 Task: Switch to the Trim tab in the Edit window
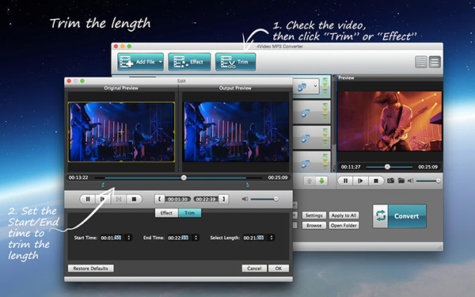tap(190, 213)
